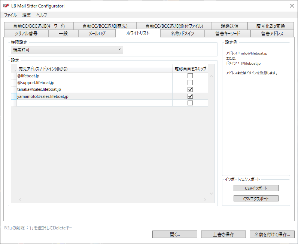
Task: Open the 暗号化Zip変換 tab
Action: [271, 26]
